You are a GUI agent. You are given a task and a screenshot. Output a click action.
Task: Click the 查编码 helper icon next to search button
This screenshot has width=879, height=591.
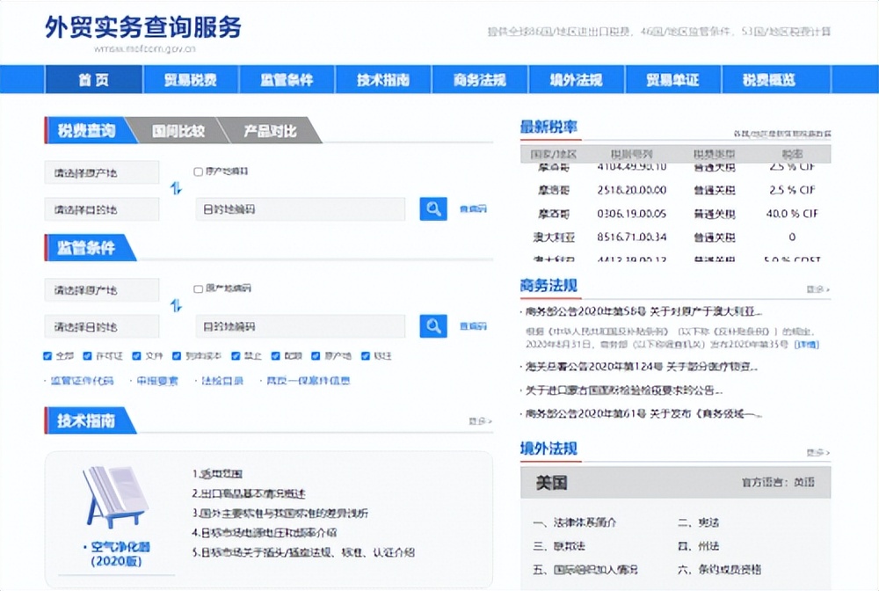click(475, 208)
